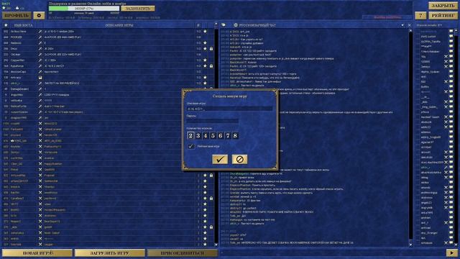Click the swords icon in the POOKJEB row
Viewport: 460px width, 259px height.
click(x=40, y=37)
